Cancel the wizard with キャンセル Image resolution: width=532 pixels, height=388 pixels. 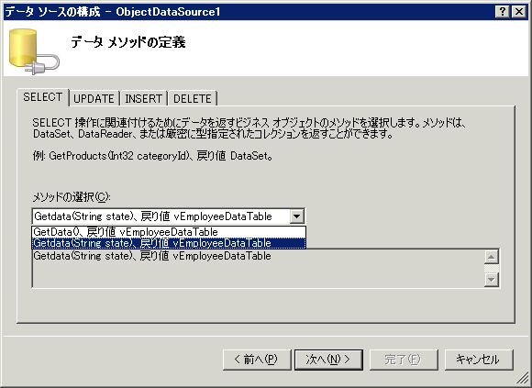point(479,360)
